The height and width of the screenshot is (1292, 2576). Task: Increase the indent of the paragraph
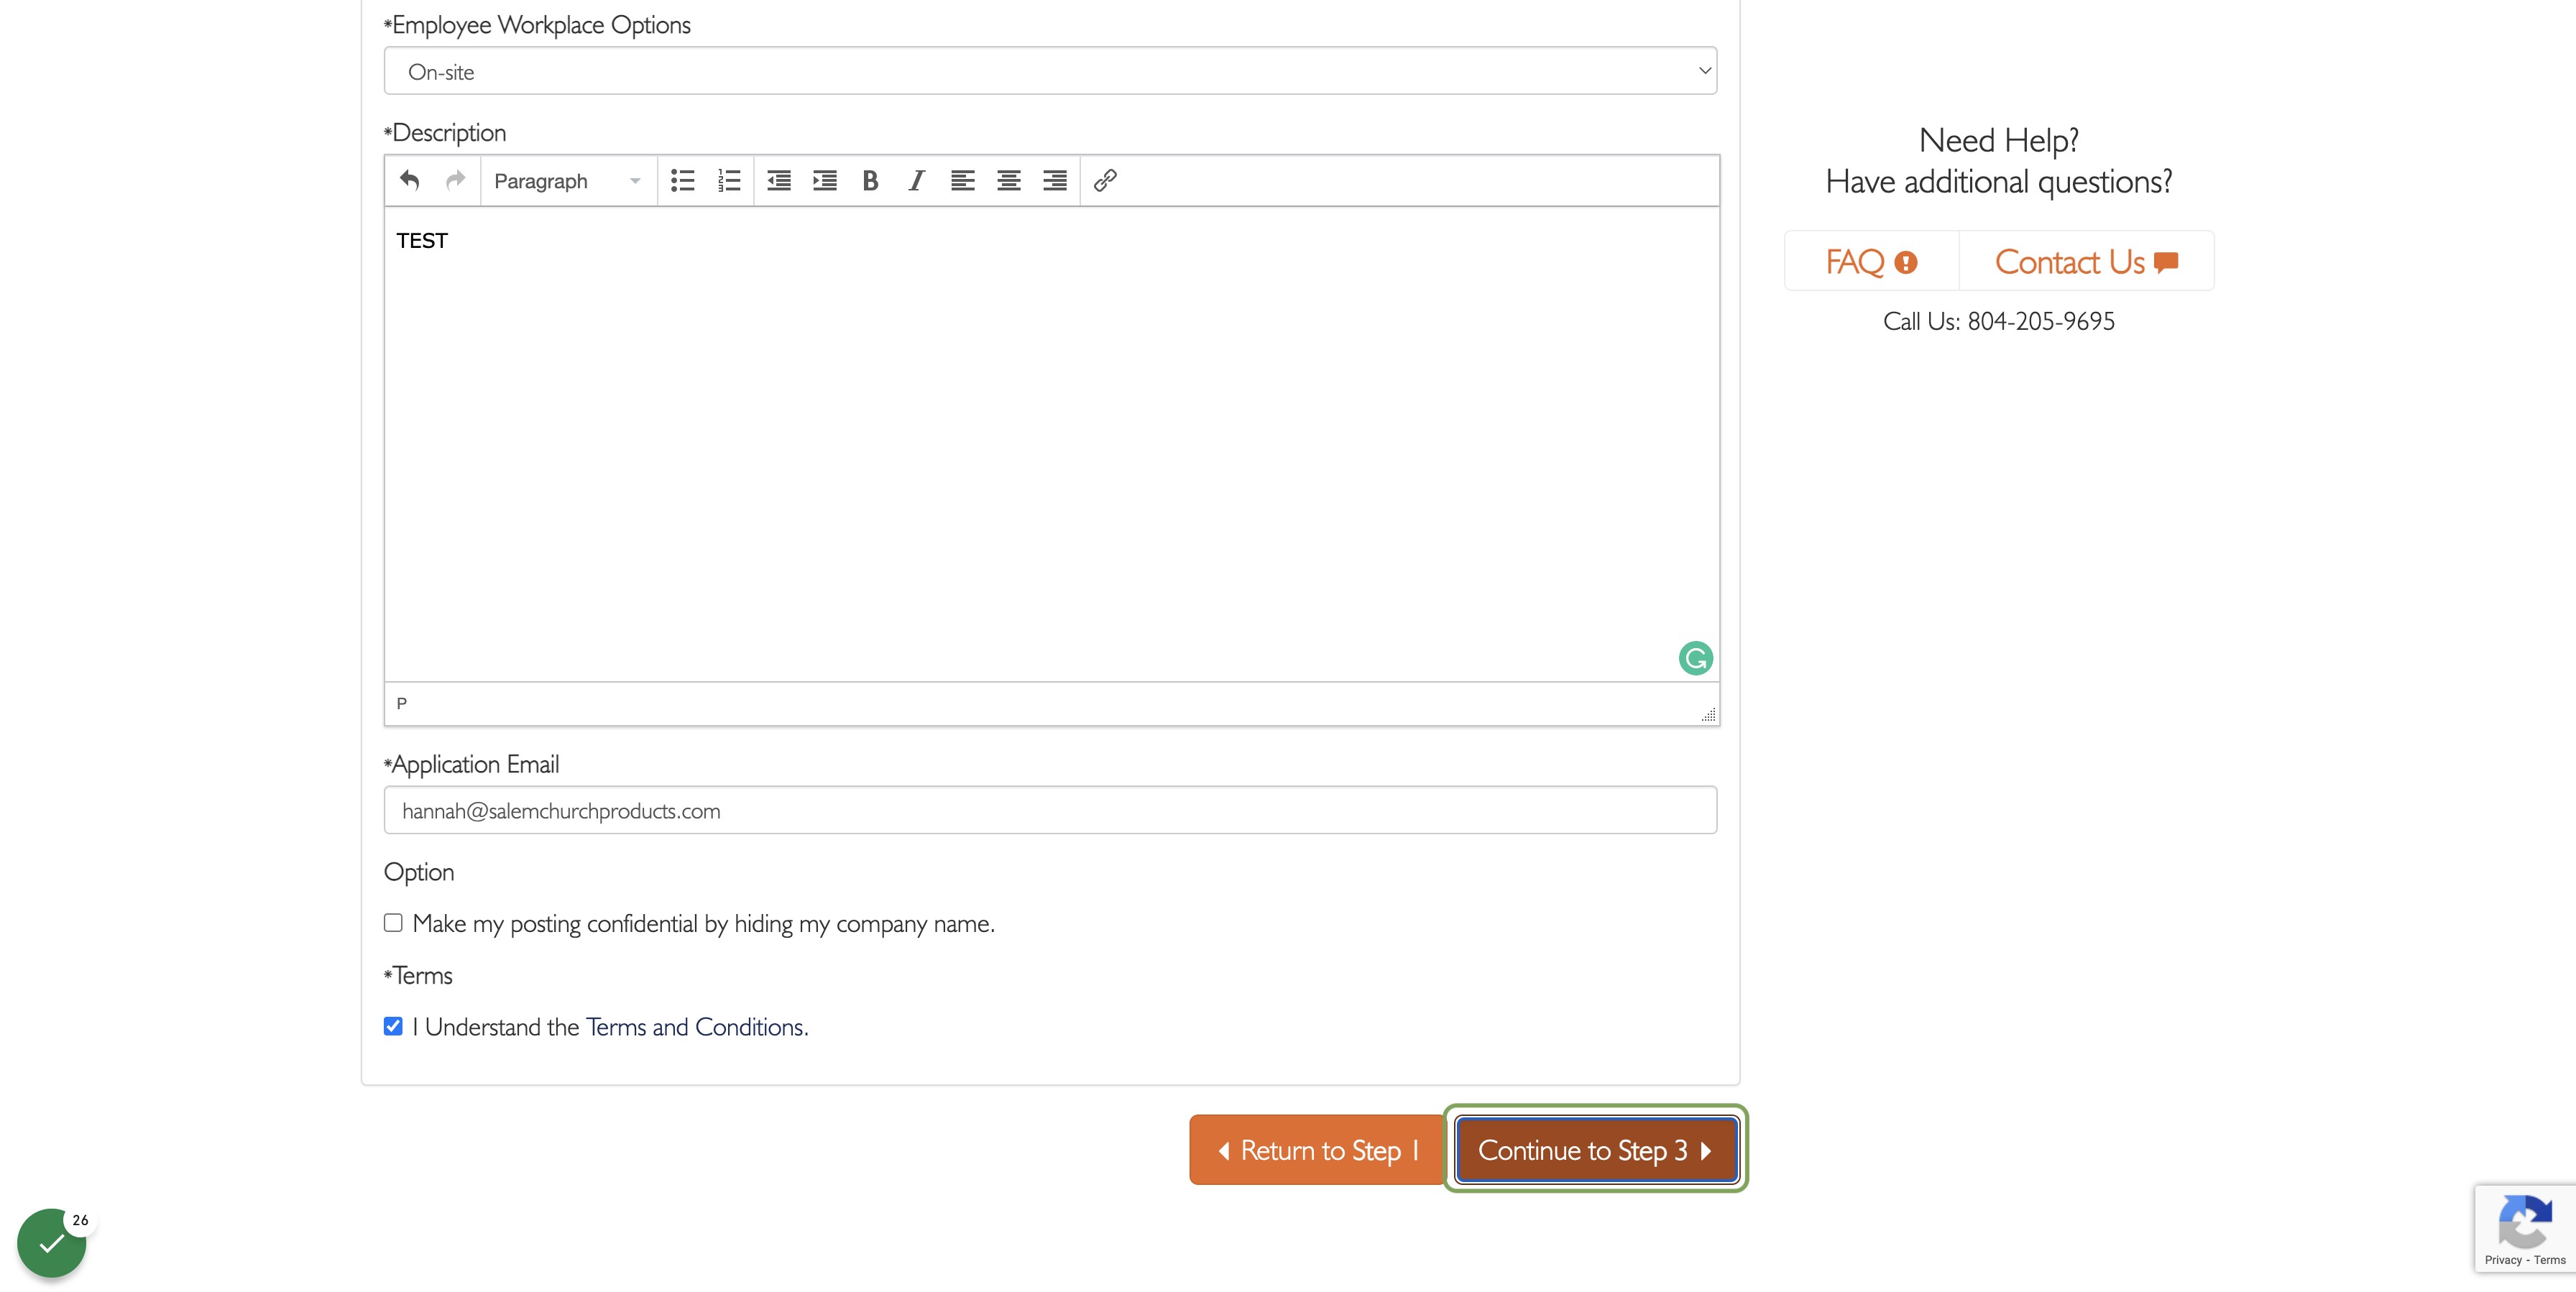[x=825, y=180]
